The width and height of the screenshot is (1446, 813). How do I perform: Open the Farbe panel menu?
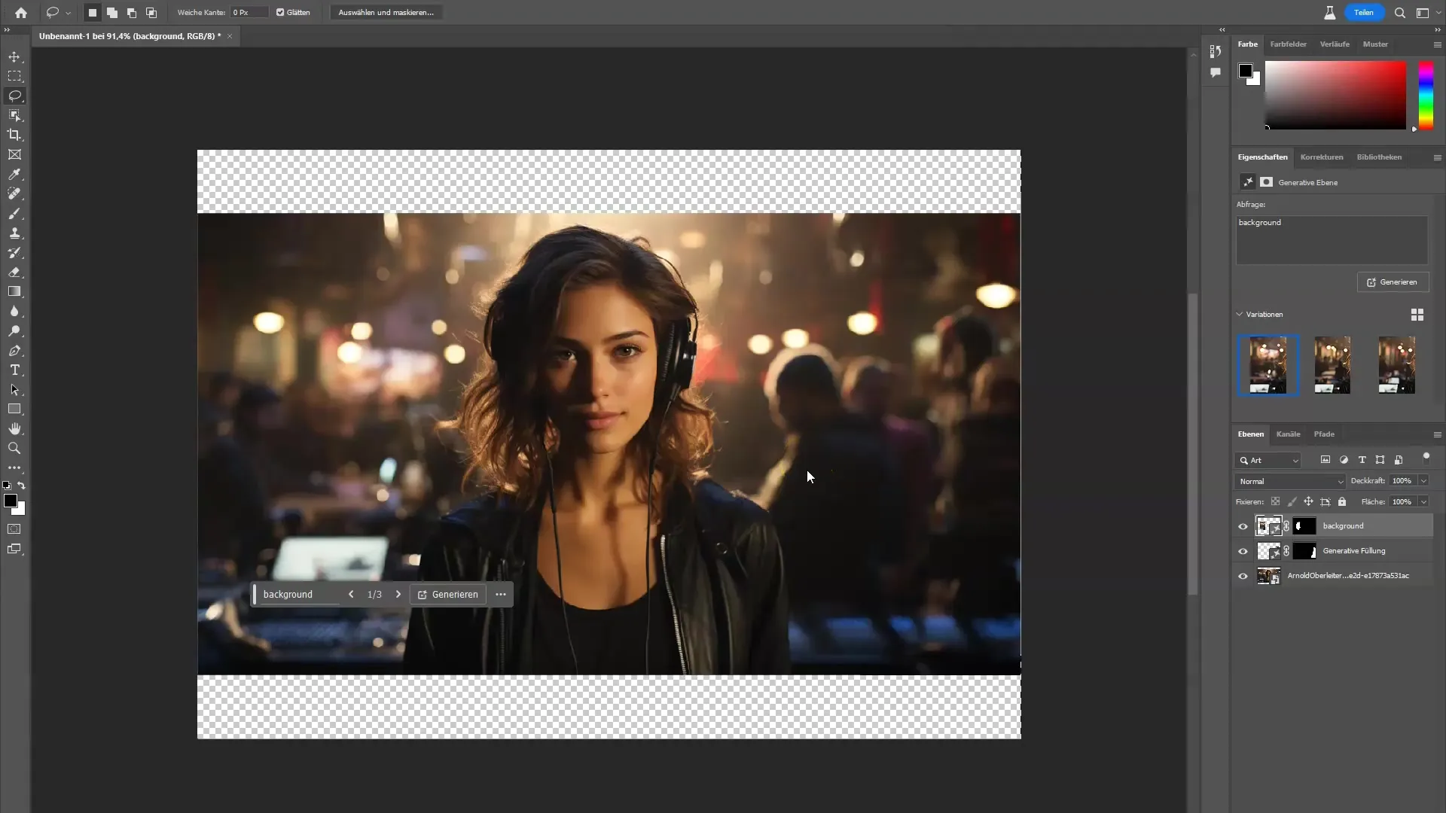click(x=1437, y=44)
